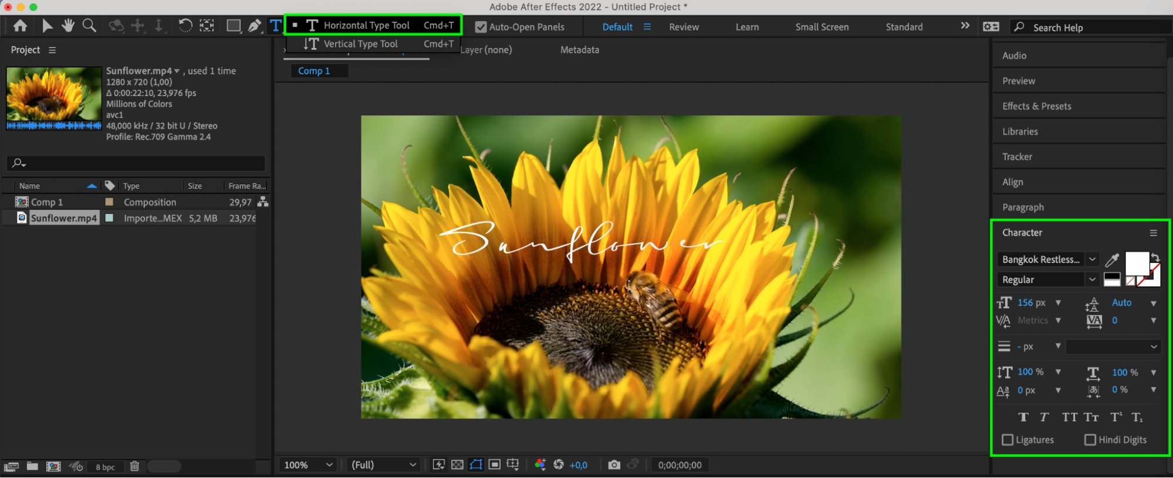Select the Hand tool in toolbar
The width and height of the screenshot is (1173, 478).
68,26
